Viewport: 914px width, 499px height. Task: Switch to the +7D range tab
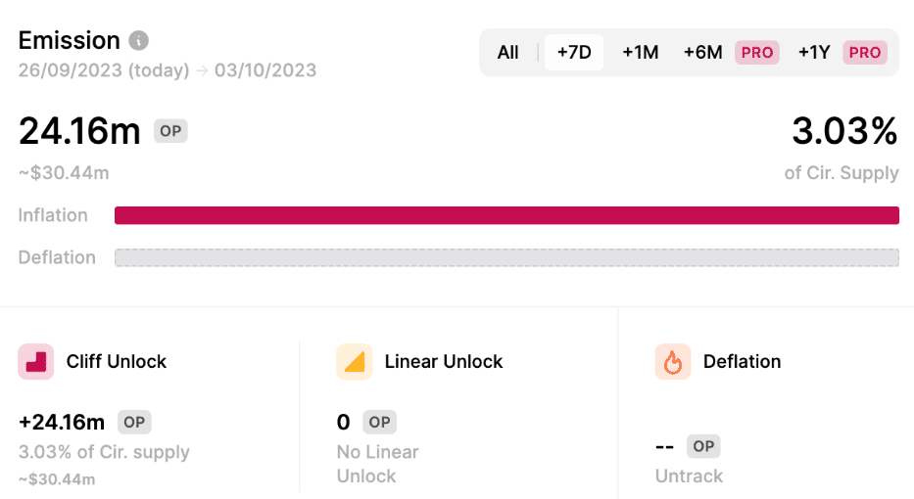click(x=574, y=53)
